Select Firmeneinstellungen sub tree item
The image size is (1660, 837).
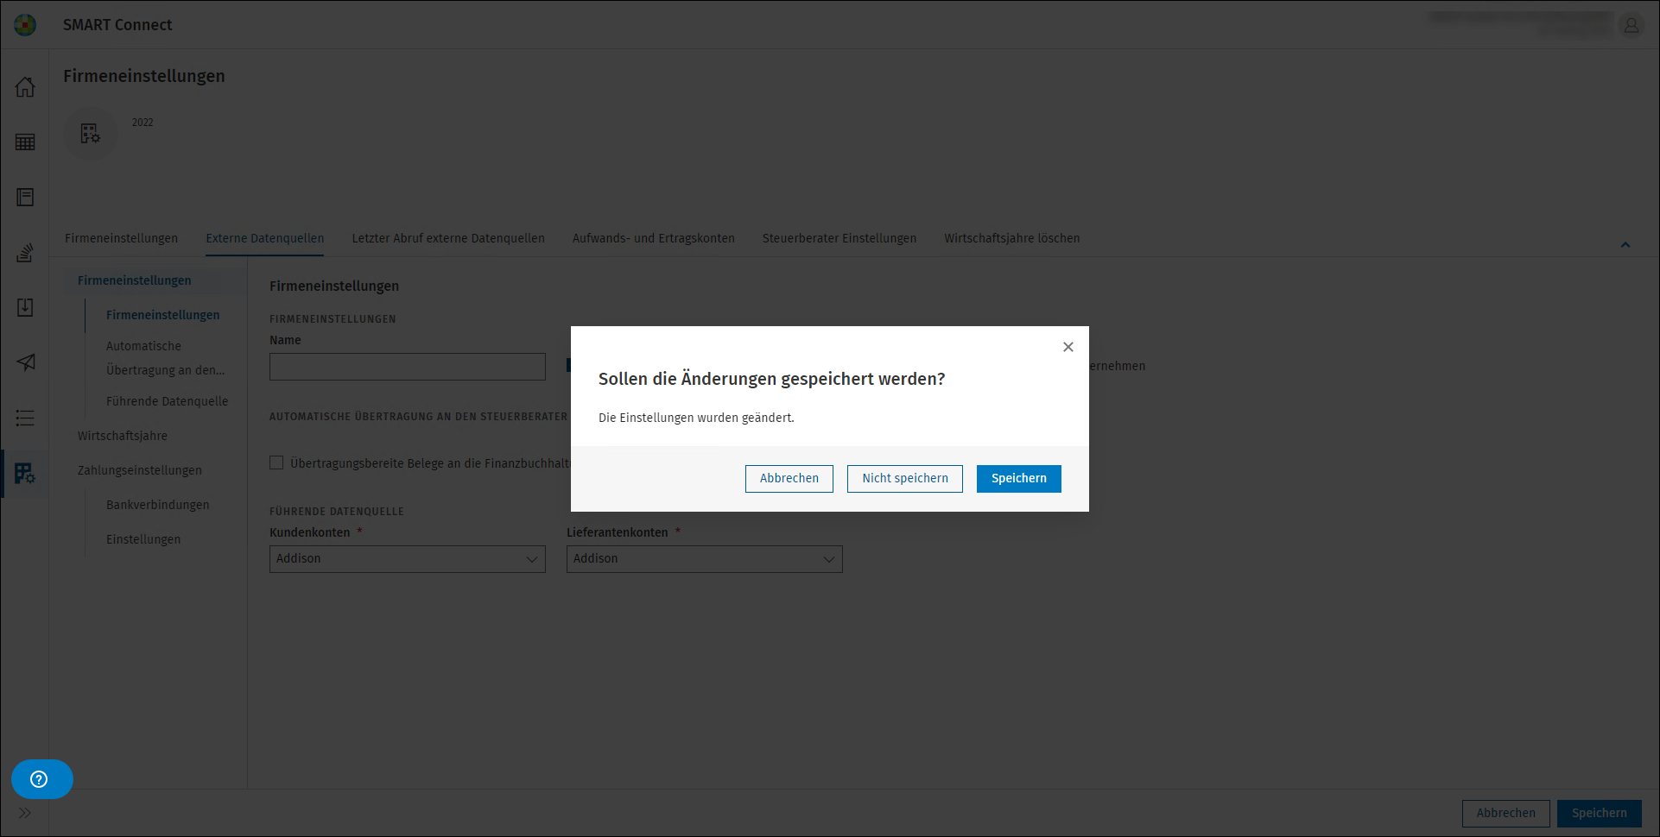pyautogui.click(x=163, y=315)
